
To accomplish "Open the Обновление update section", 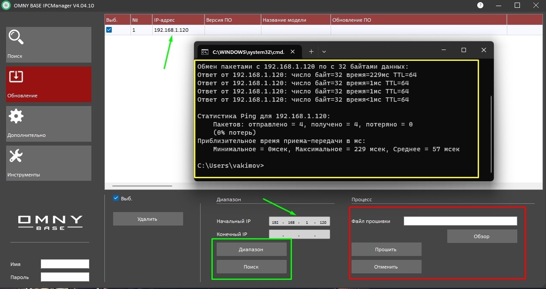I will (49, 84).
